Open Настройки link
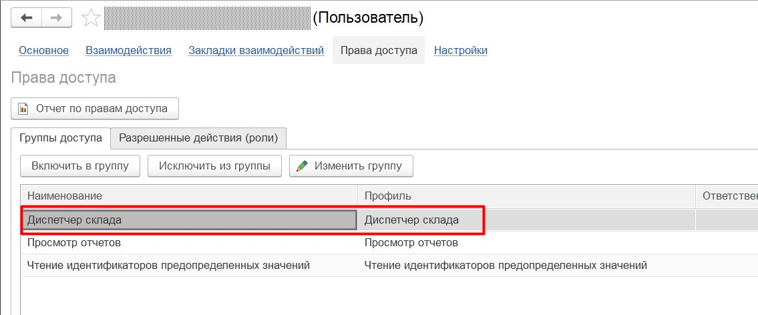Screen dimensions: 758x315 coord(461,50)
